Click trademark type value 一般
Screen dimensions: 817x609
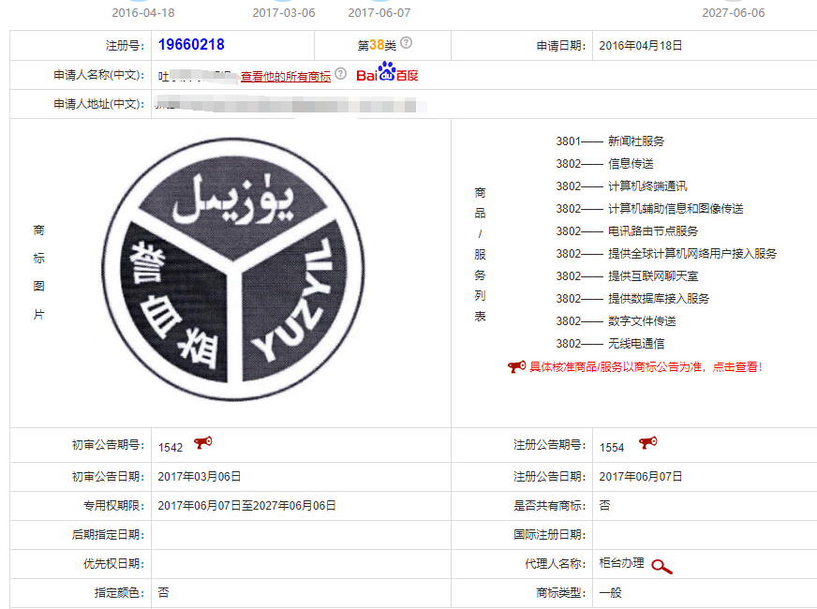tap(610, 592)
